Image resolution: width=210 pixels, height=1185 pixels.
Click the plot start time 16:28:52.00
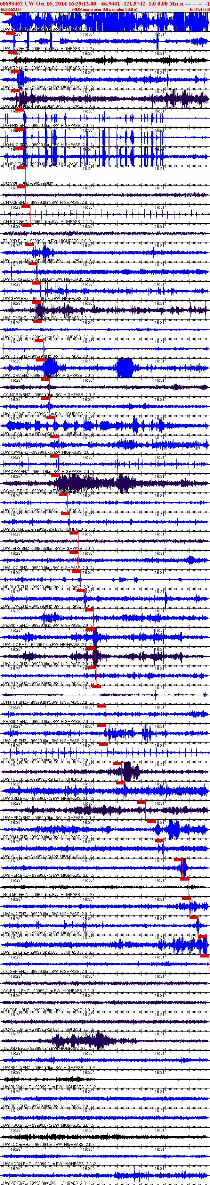click(x=10, y=9)
